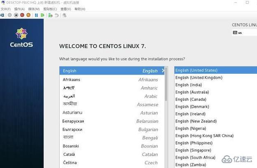257x168 pixels.
Task: Select English (Singapore) locale
Action: point(216,150)
